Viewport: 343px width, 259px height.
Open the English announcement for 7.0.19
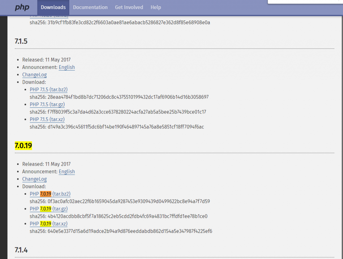pos(67,172)
